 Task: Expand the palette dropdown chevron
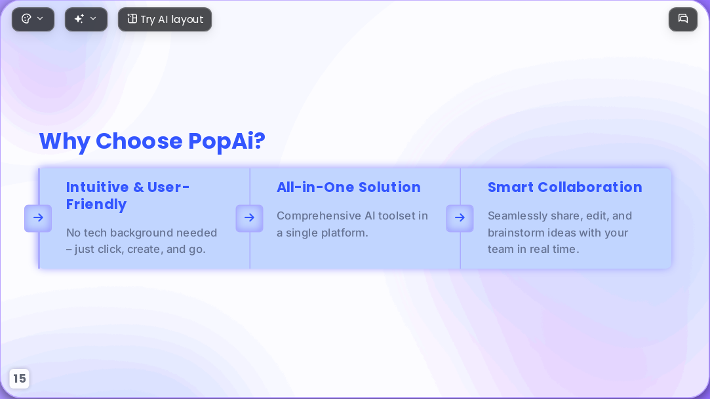tap(40, 18)
